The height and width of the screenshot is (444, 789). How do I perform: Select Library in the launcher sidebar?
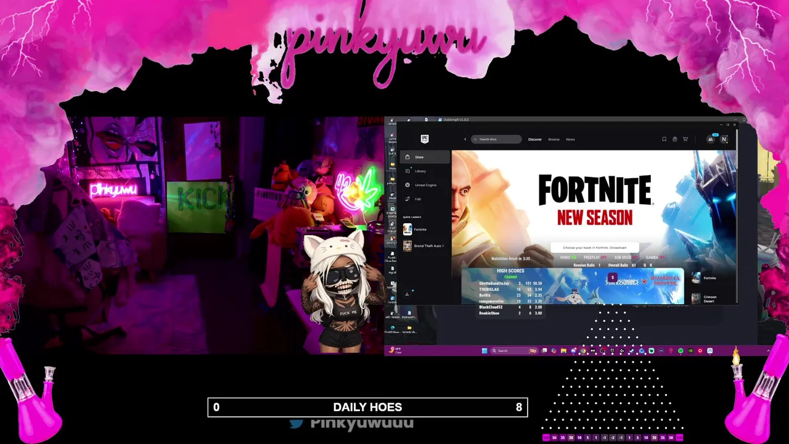click(x=425, y=171)
